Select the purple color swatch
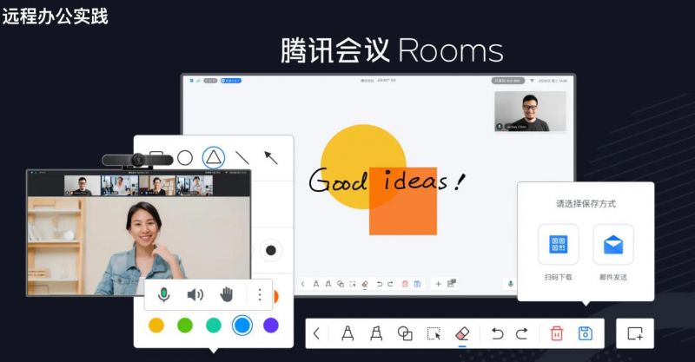Screen dimensions: 695x362 [x=271, y=325]
